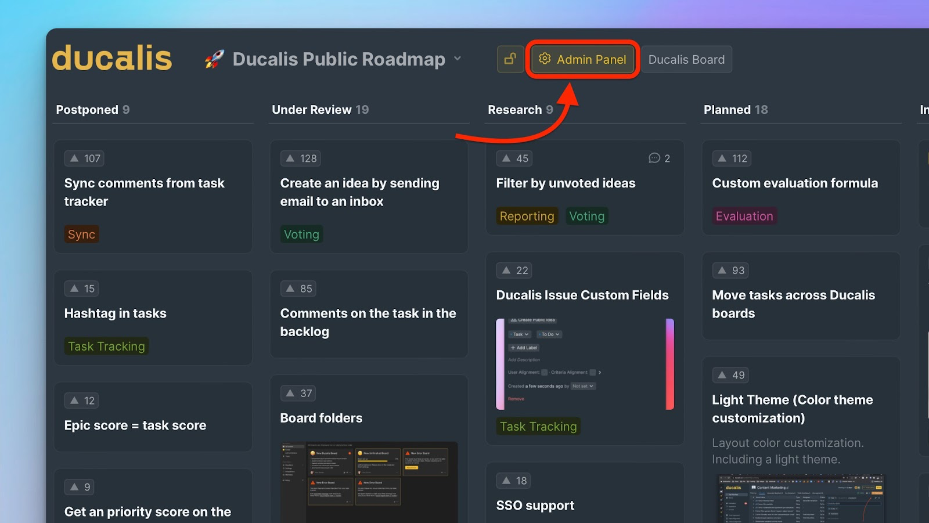Select the Ducalis Public Roadmap title
Image resolution: width=929 pixels, height=523 pixels.
339,59
